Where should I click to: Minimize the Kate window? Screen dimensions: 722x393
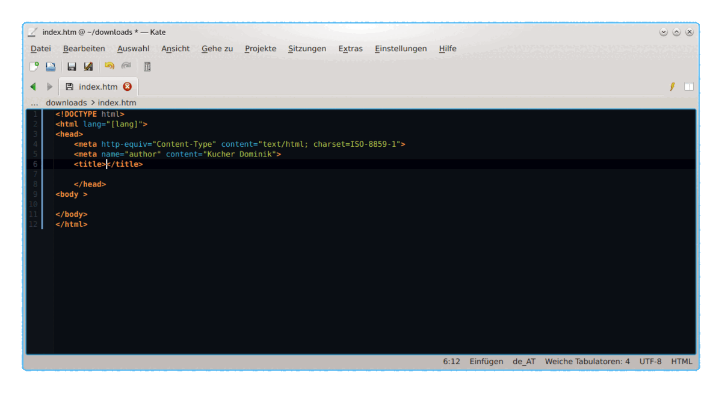coord(664,32)
